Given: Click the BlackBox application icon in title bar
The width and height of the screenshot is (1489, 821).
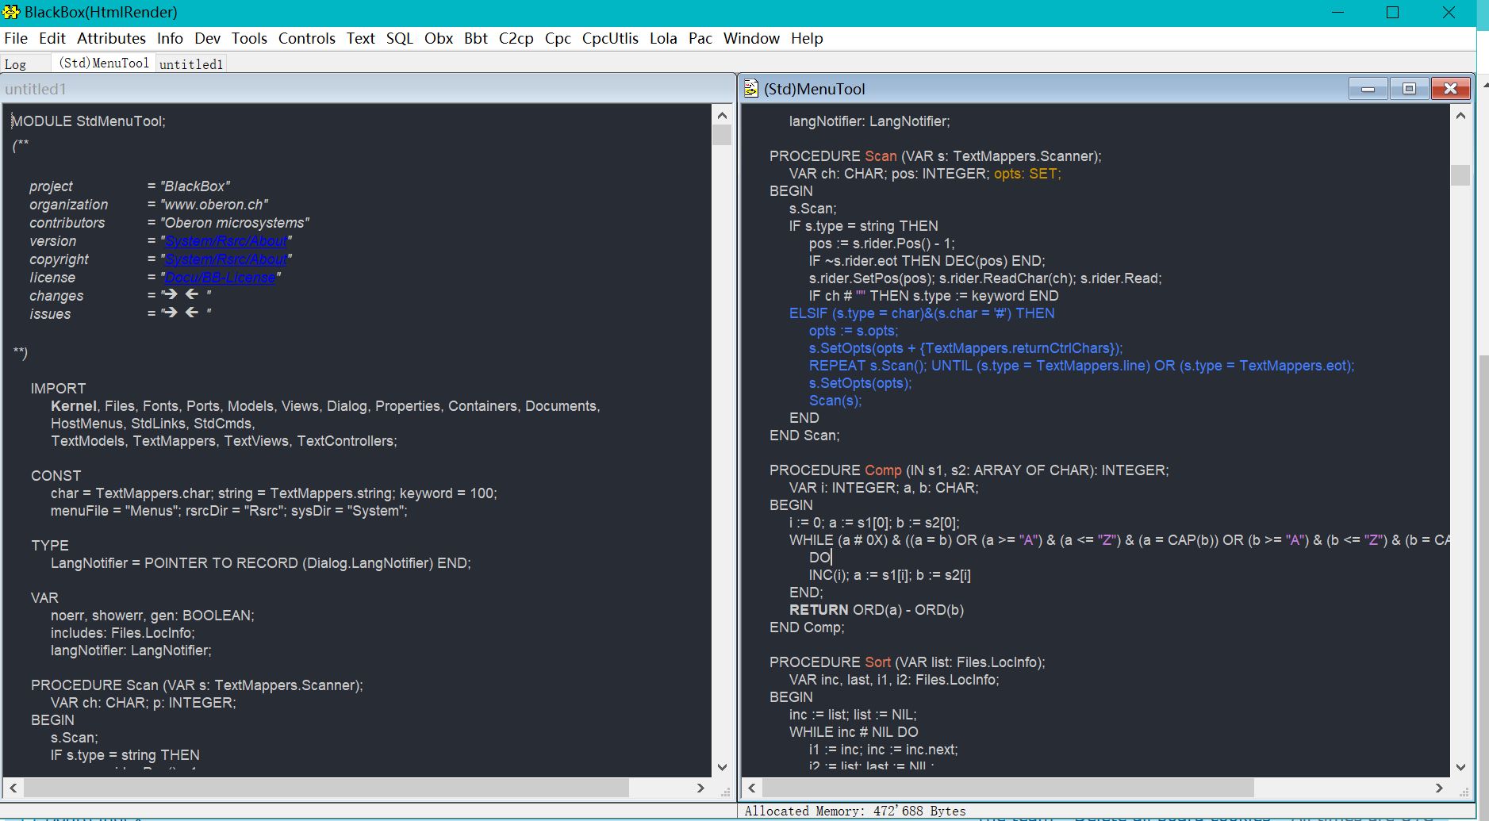Looking at the screenshot, I should click(11, 12).
